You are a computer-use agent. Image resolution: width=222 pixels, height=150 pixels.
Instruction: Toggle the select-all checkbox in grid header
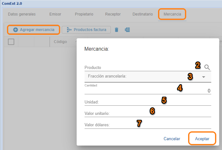[x=11, y=42]
